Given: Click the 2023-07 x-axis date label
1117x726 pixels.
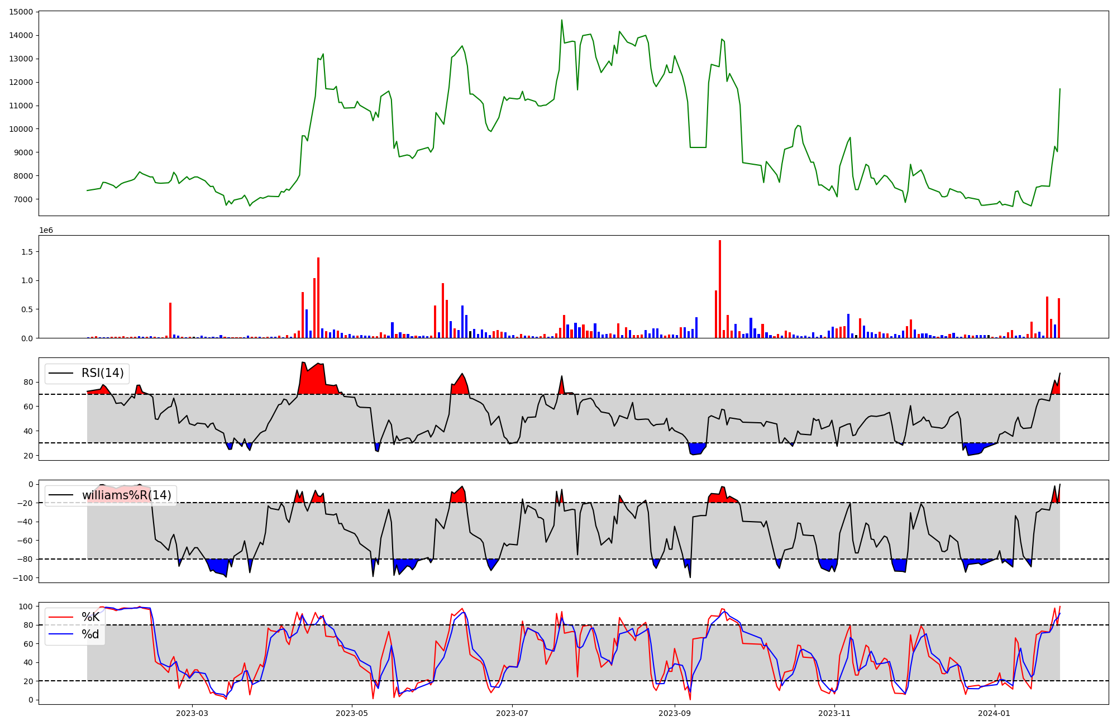Looking at the screenshot, I should click(x=512, y=713).
